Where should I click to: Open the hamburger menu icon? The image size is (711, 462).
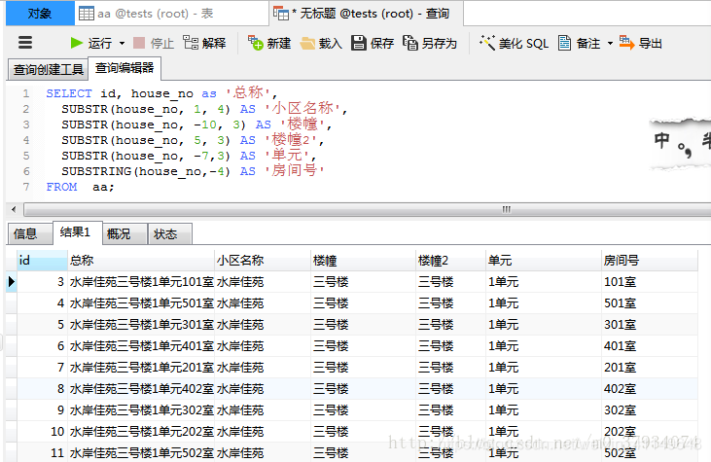[x=25, y=43]
